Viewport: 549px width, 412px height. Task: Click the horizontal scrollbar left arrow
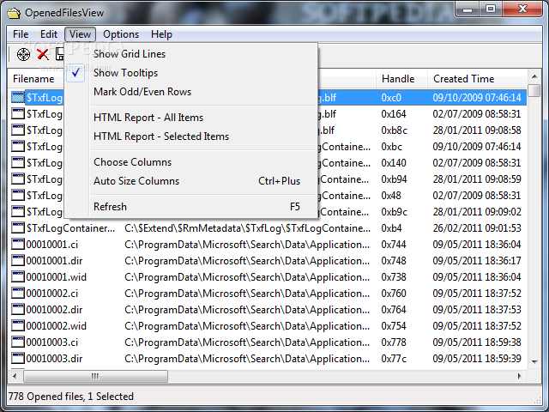pyautogui.click(x=15, y=376)
